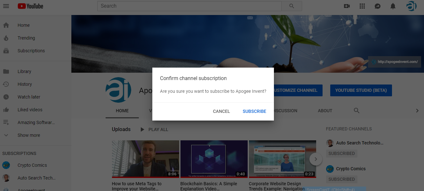Open Watch later in the sidebar

pyautogui.click(x=29, y=97)
